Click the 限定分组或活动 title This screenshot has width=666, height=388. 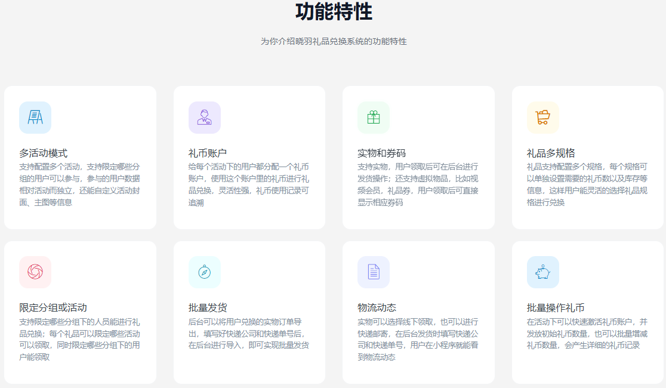tap(53, 307)
